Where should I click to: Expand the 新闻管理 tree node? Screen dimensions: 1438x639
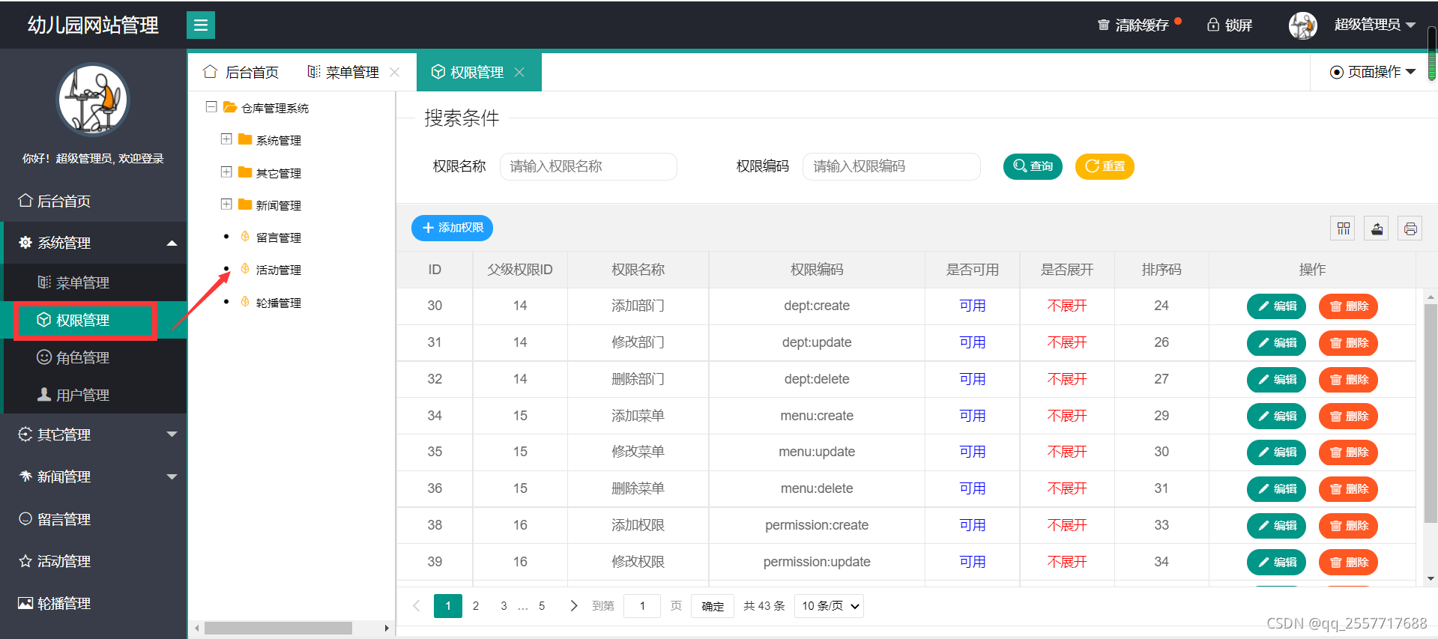coord(226,205)
